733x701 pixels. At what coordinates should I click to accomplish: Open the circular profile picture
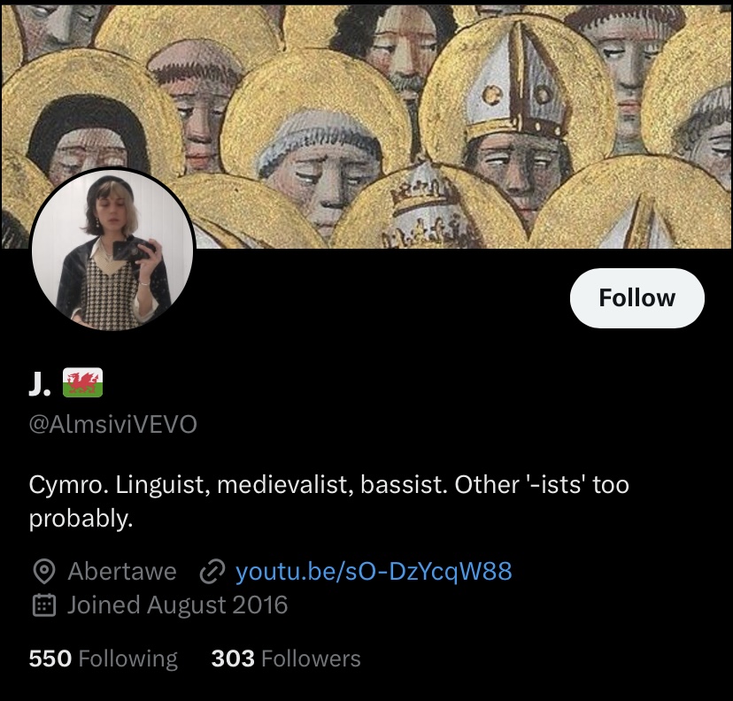click(x=112, y=250)
